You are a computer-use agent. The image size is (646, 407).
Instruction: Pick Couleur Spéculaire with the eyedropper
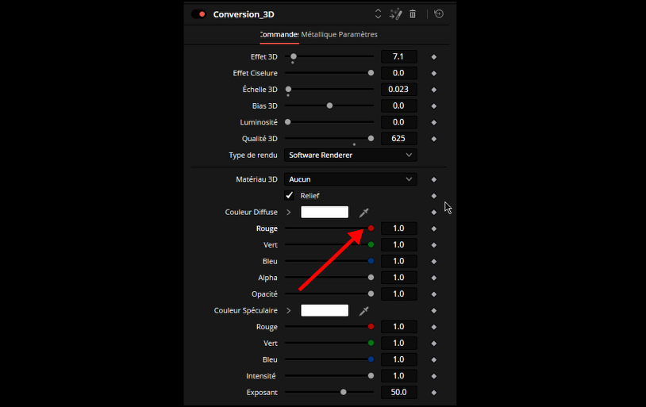pos(364,311)
